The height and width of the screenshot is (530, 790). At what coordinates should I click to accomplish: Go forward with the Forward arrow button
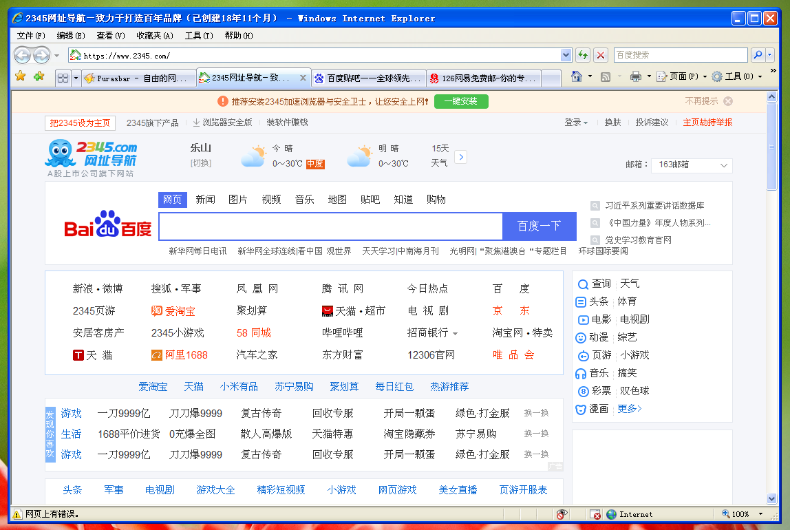42,55
